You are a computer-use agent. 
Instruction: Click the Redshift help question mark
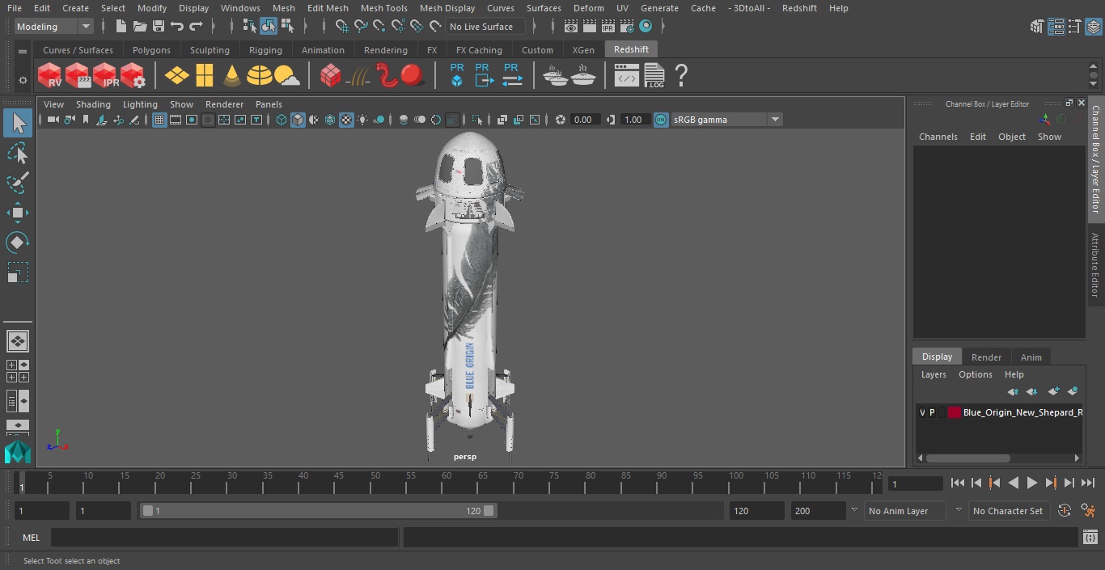click(681, 75)
